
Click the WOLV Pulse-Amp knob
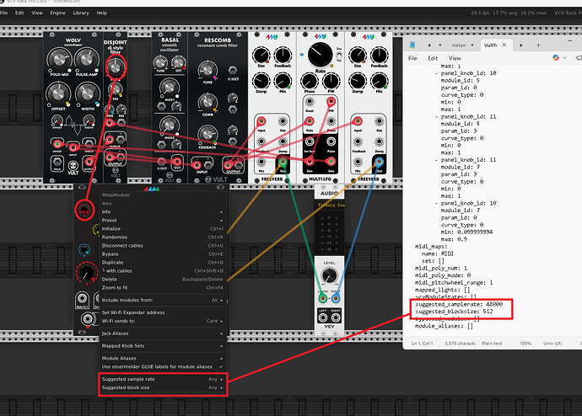click(x=86, y=59)
